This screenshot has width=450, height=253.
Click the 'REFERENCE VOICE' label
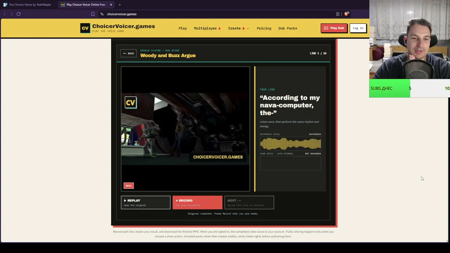pyautogui.click(x=270, y=134)
